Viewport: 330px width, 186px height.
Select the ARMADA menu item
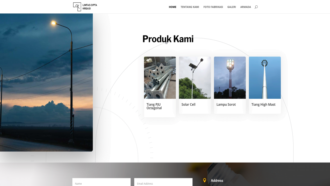(245, 7)
